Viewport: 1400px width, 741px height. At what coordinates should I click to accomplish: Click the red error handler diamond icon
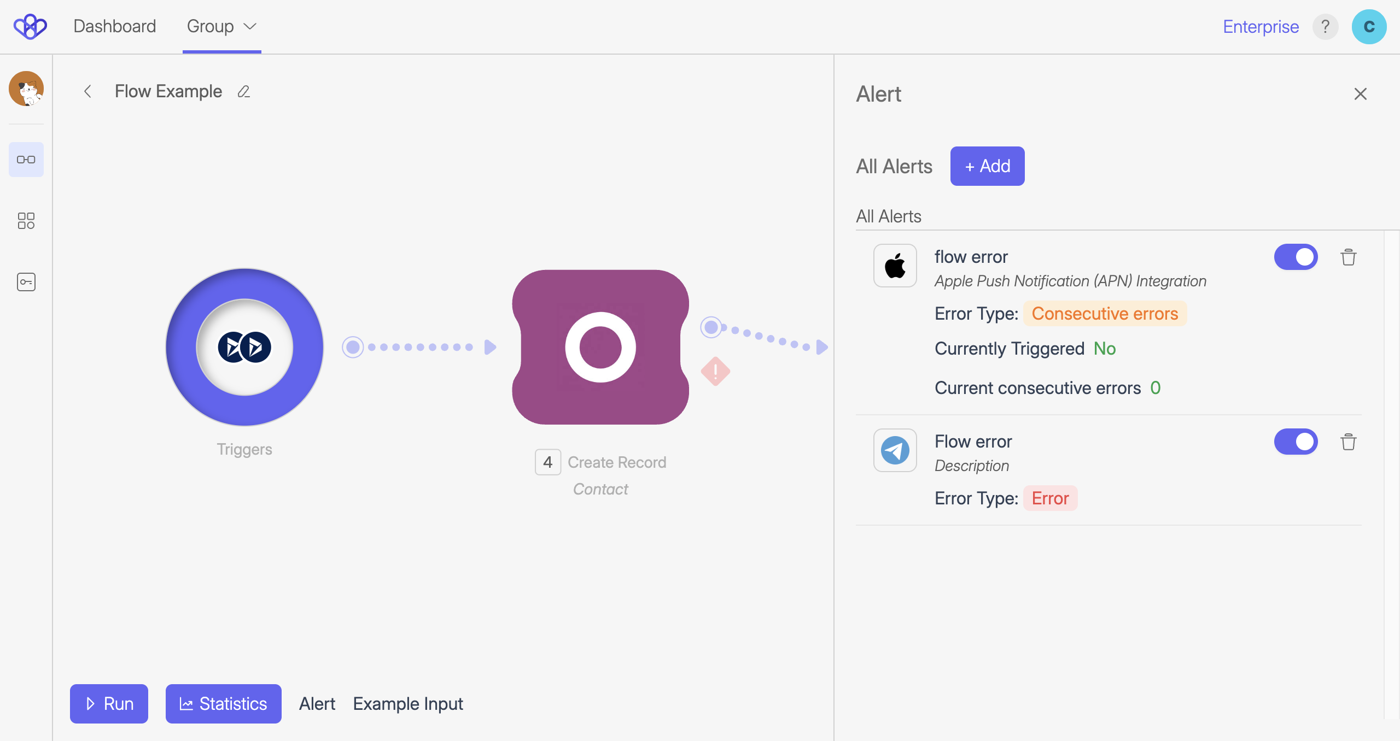(x=715, y=372)
